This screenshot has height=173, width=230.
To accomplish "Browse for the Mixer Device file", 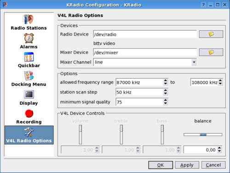I will tap(211, 52).
